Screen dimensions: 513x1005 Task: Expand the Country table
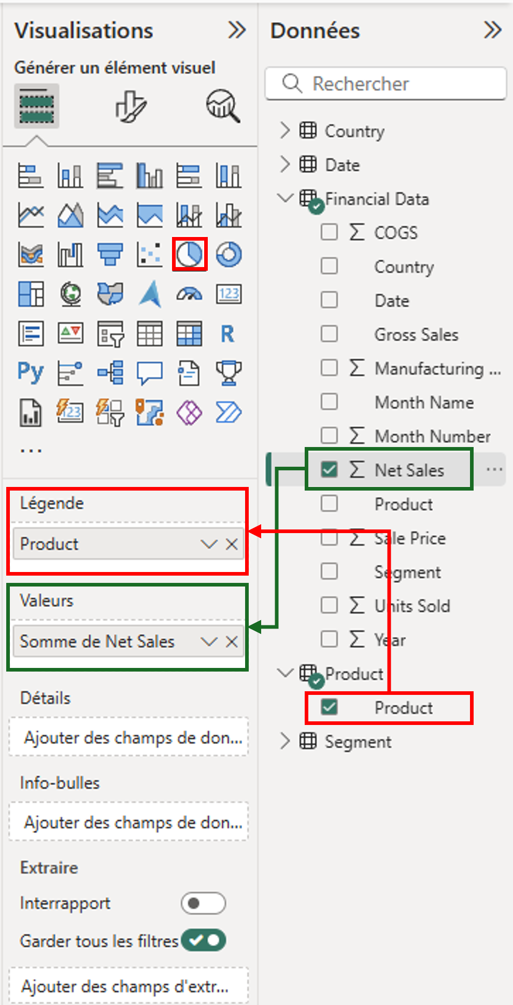point(284,131)
